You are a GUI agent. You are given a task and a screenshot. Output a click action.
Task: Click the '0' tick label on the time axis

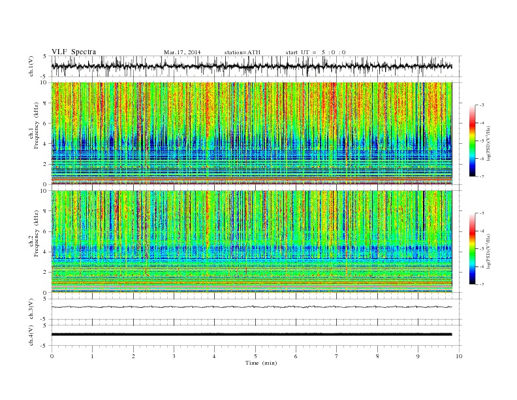(52, 356)
